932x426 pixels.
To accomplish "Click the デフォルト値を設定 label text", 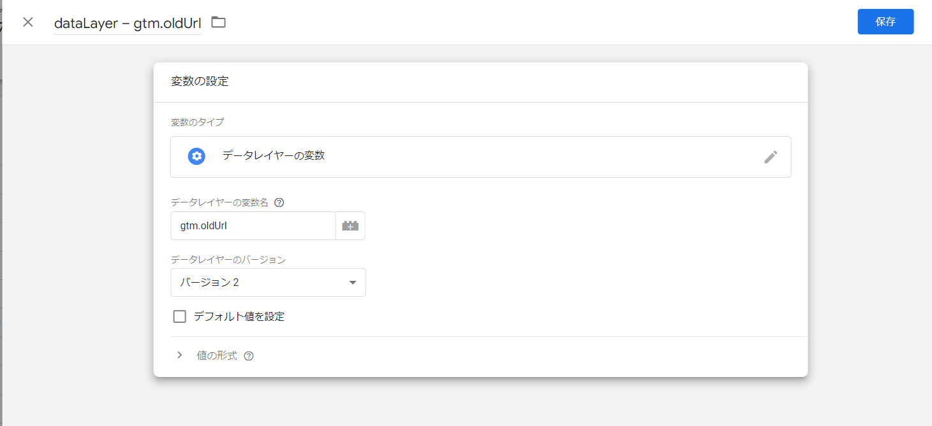I will point(239,316).
